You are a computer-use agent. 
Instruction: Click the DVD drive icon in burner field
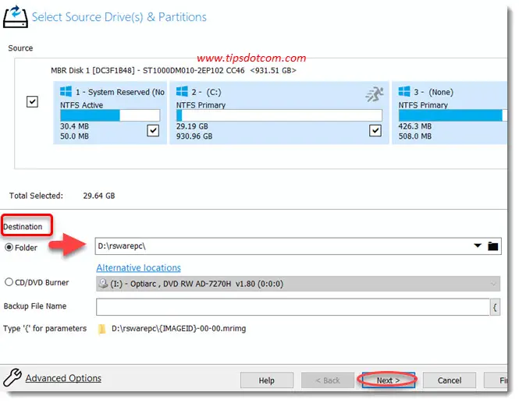click(103, 283)
